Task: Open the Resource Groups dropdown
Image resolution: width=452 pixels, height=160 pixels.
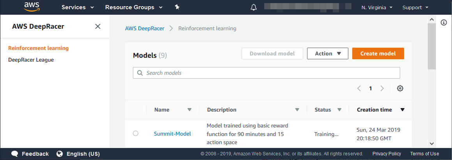Action: (x=133, y=7)
